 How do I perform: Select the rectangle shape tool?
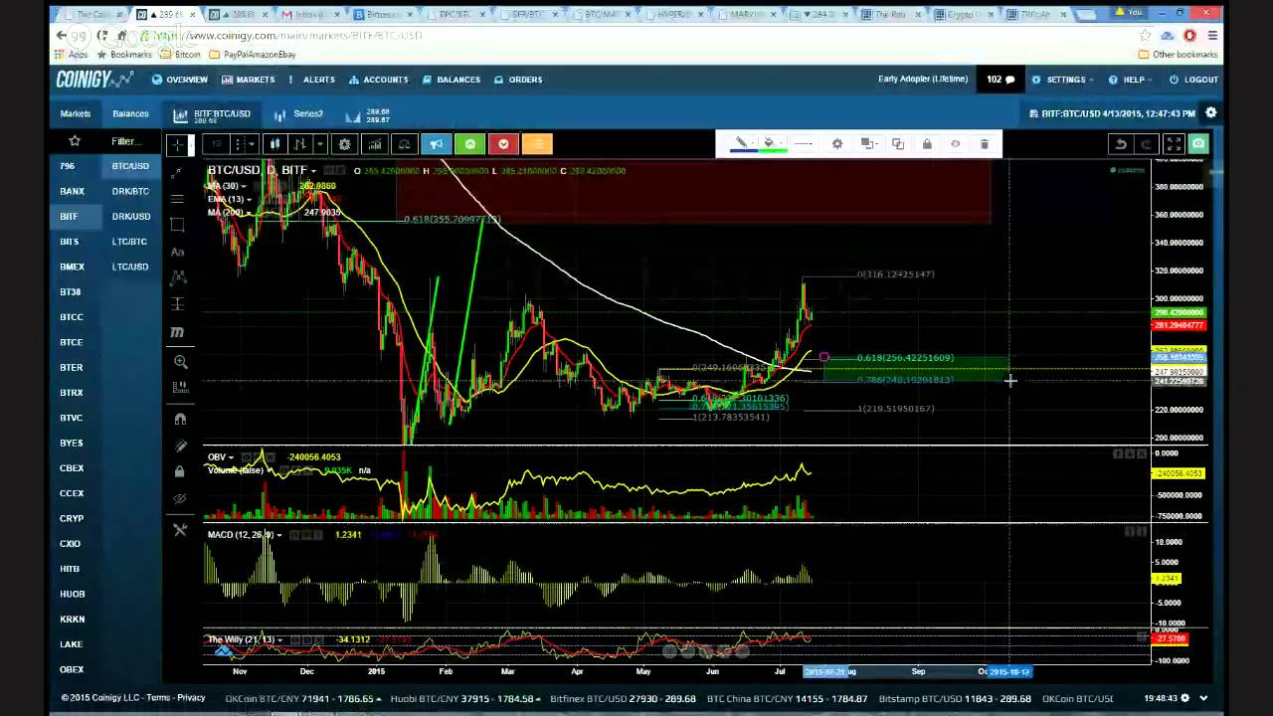177,225
